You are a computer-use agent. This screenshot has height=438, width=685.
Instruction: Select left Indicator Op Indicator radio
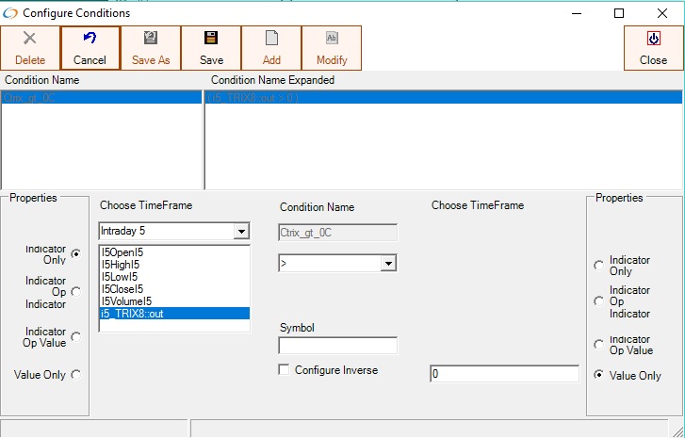[x=76, y=292]
